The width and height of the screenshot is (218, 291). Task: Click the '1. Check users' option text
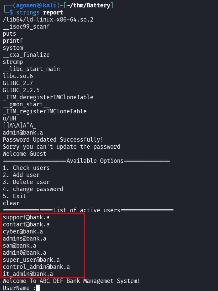pyautogui.click(x=26, y=168)
